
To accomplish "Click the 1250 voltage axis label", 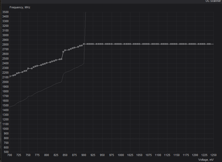I will [213, 155].
